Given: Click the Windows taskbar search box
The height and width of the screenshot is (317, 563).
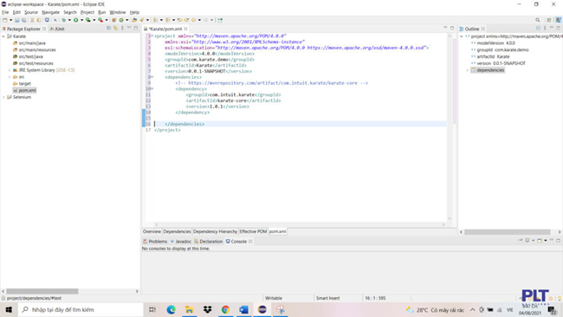Looking at the screenshot, I should (x=81, y=309).
